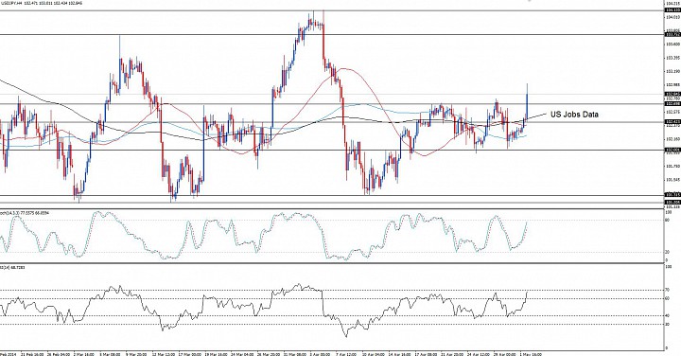Select the arrow line pointing at US Jobs Data
This screenshot has height=356, width=681.
pos(536,116)
